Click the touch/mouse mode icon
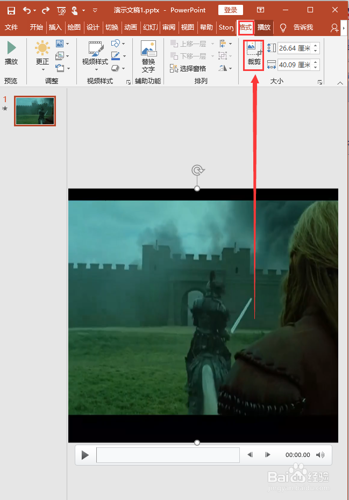This screenshot has height=500, width=349. point(75,11)
